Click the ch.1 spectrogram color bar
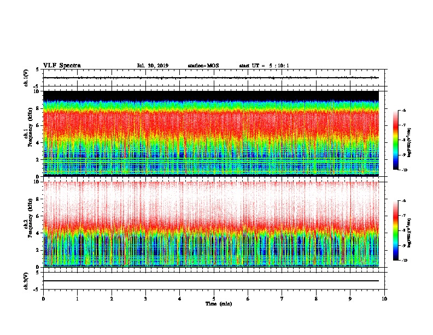The image size is (433, 335). (395, 140)
